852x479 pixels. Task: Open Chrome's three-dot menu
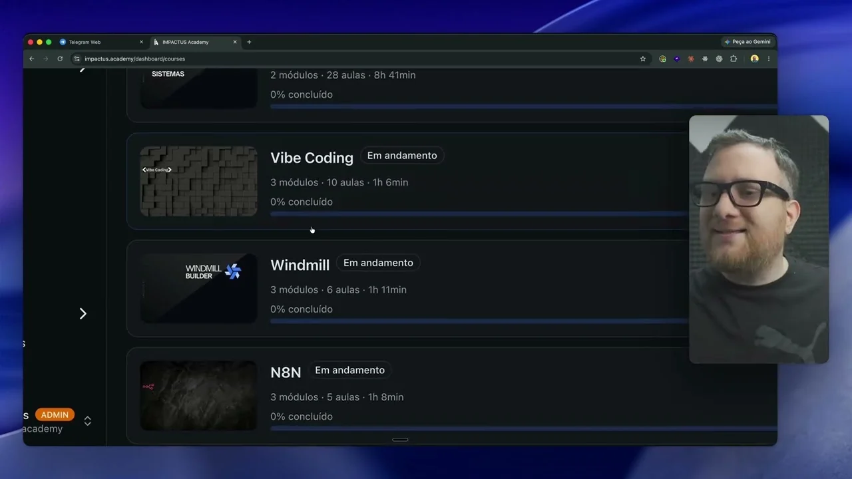pos(769,59)
